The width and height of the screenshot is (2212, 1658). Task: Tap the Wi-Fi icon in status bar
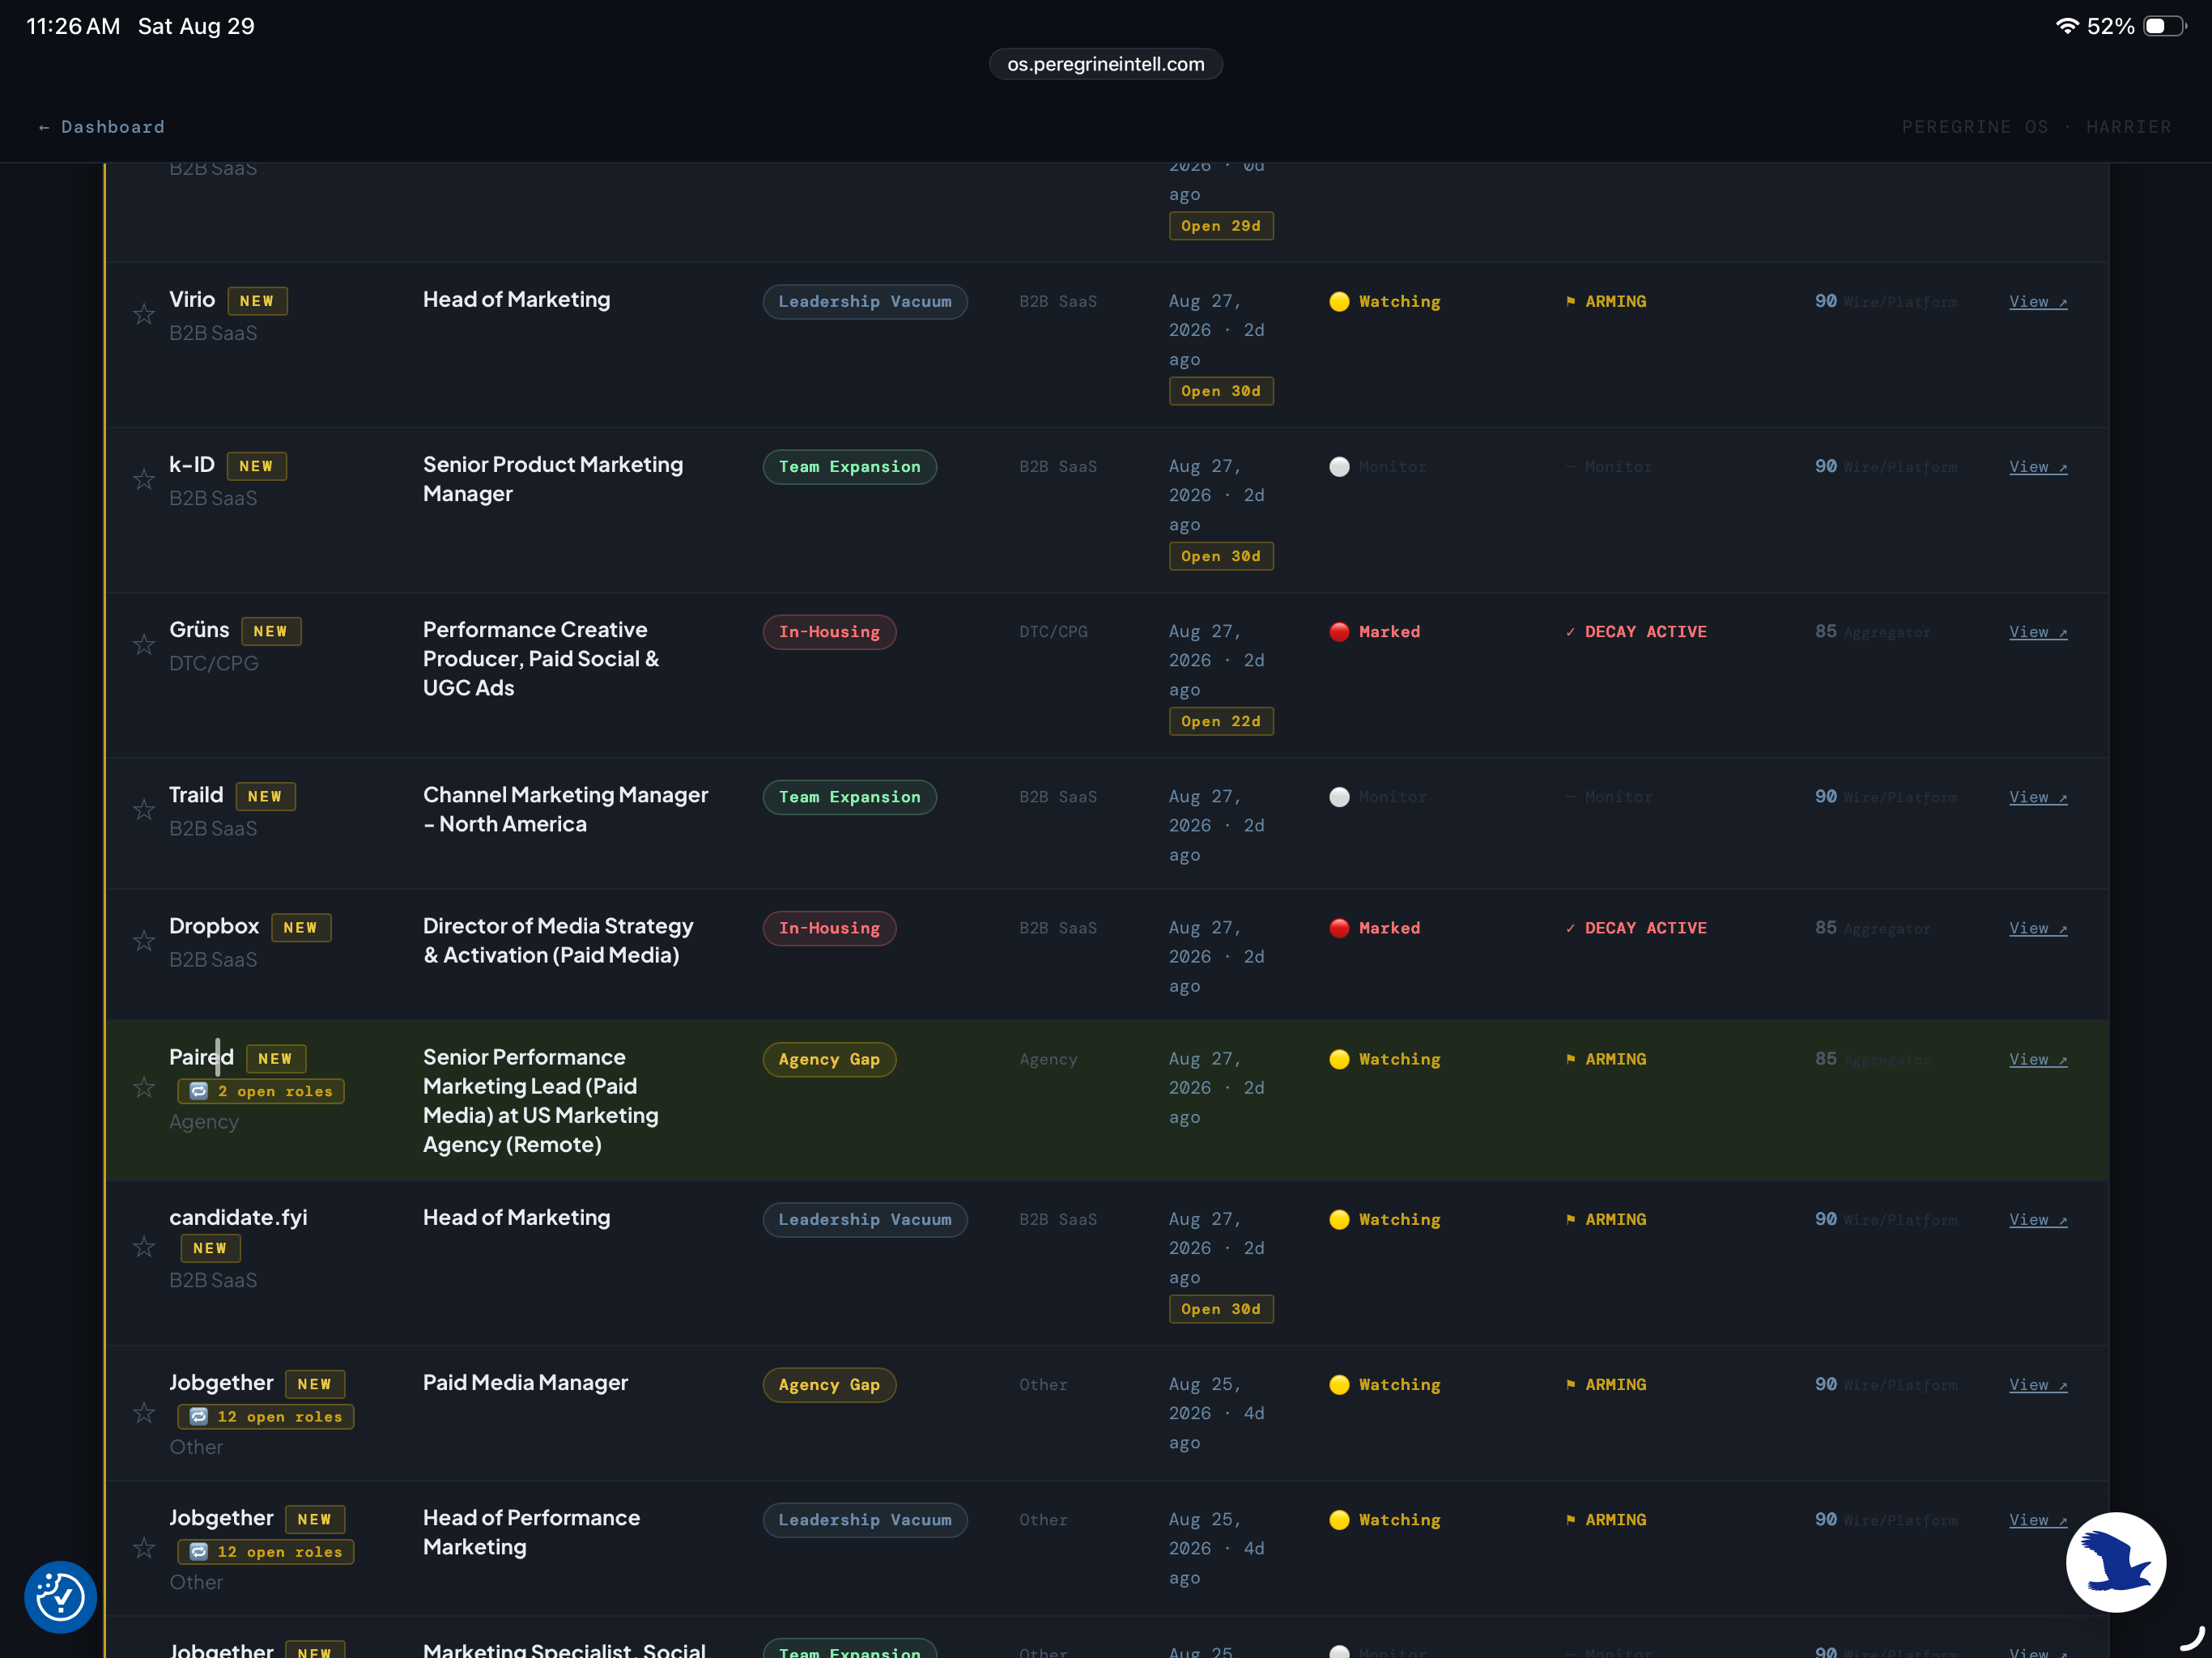pyautogui.click(x=2066, y=26)
